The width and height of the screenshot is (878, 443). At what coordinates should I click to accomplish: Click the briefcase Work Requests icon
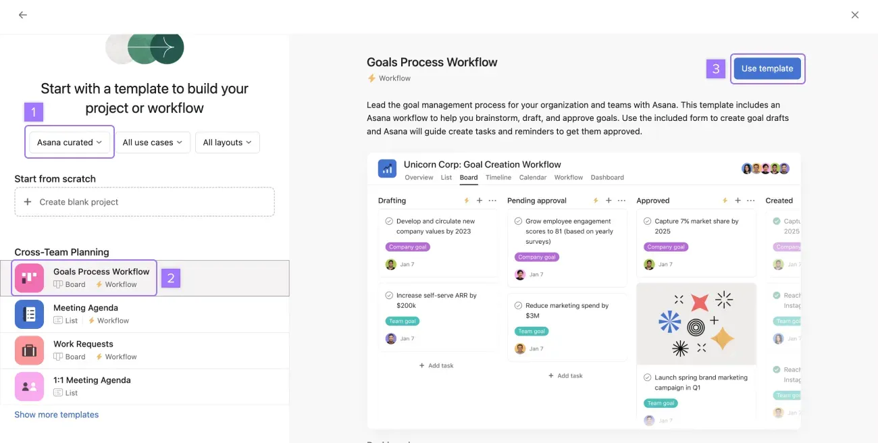29,350
